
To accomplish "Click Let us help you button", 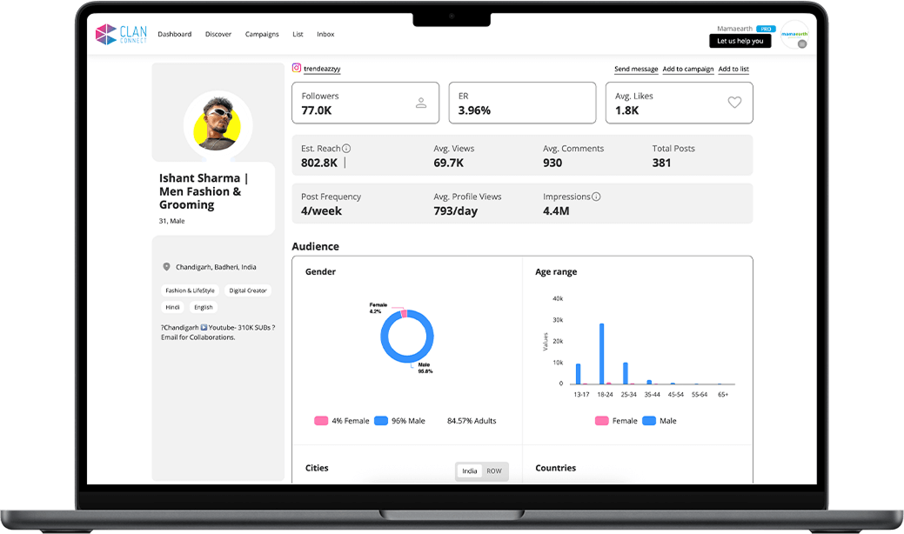I will coord(740,41).
